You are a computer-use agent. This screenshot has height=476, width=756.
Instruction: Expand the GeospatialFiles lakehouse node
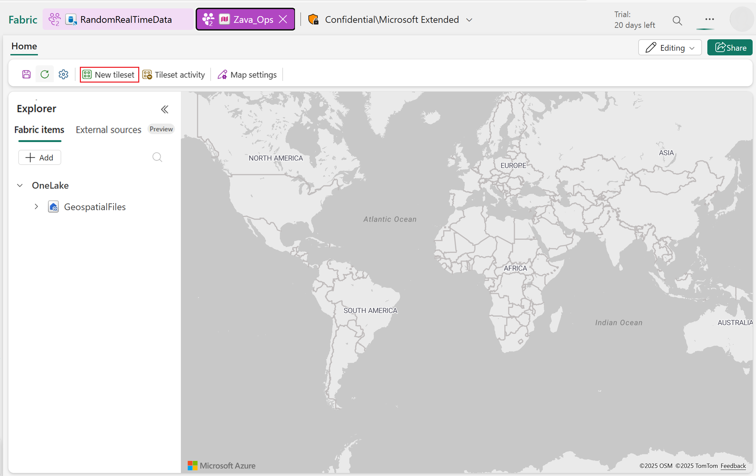(36, 206)
